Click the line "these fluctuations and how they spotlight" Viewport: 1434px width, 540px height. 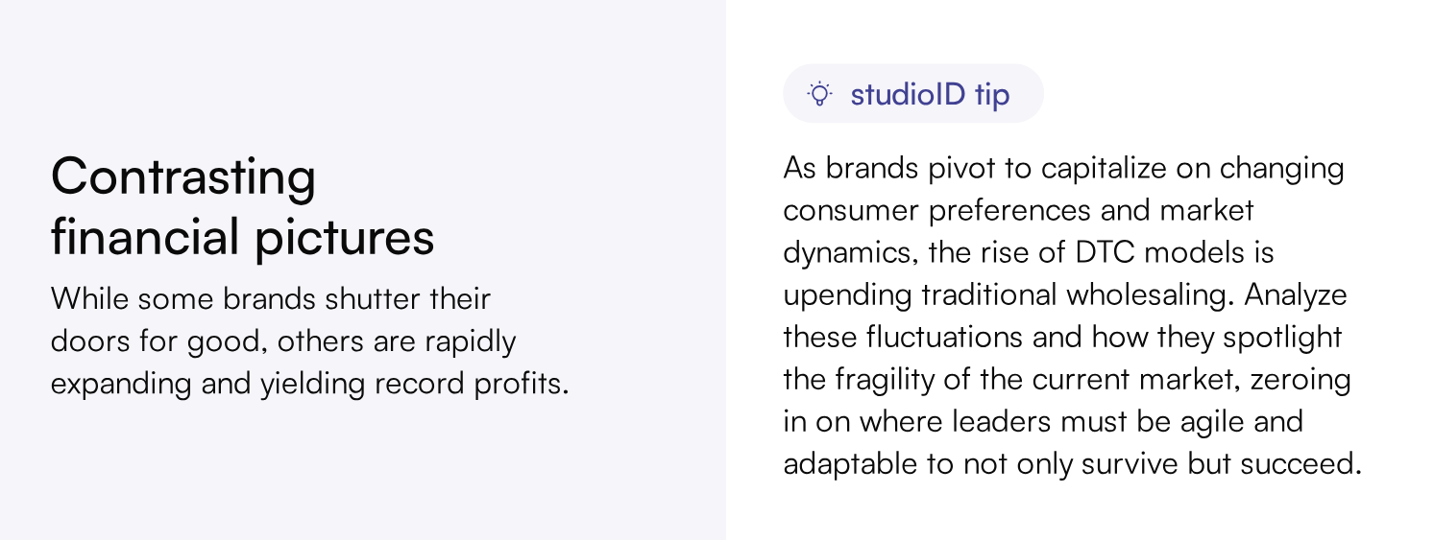coord(1062,338)
